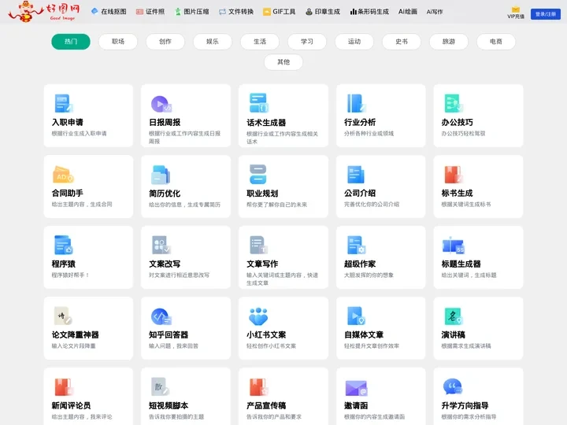Open 条形码生成 in the navigation
This screenshot has height=425, width=567.
369,12
